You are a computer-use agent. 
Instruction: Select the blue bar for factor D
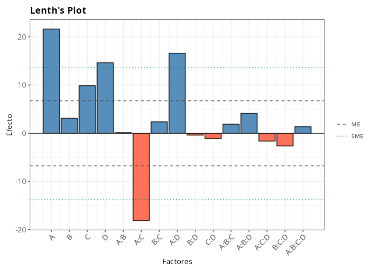tap(105, 98)
